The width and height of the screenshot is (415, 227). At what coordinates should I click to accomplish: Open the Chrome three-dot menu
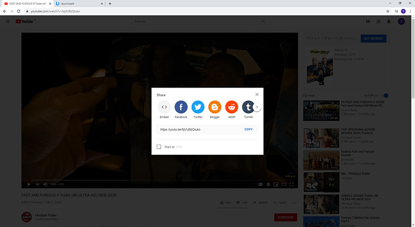click(410, 11)
